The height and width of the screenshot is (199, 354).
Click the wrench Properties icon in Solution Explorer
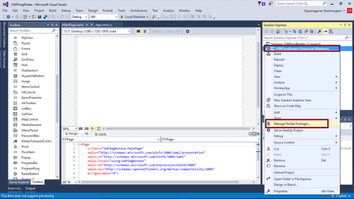click(319, 32)
